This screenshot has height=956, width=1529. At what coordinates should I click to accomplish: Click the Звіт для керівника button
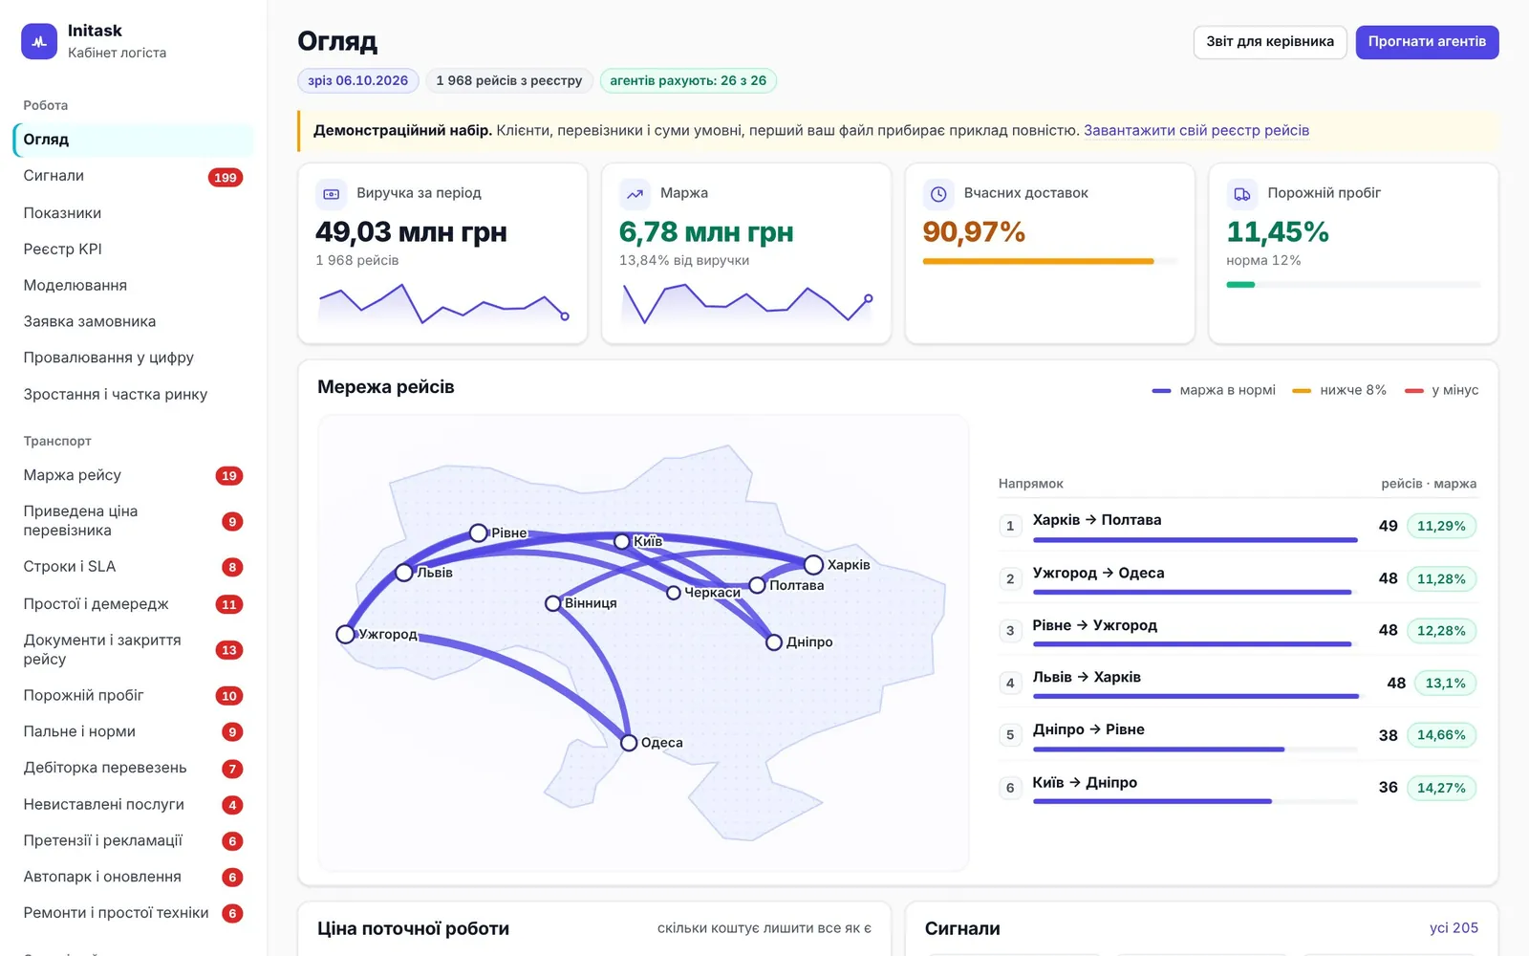(x=1270, y=42)
